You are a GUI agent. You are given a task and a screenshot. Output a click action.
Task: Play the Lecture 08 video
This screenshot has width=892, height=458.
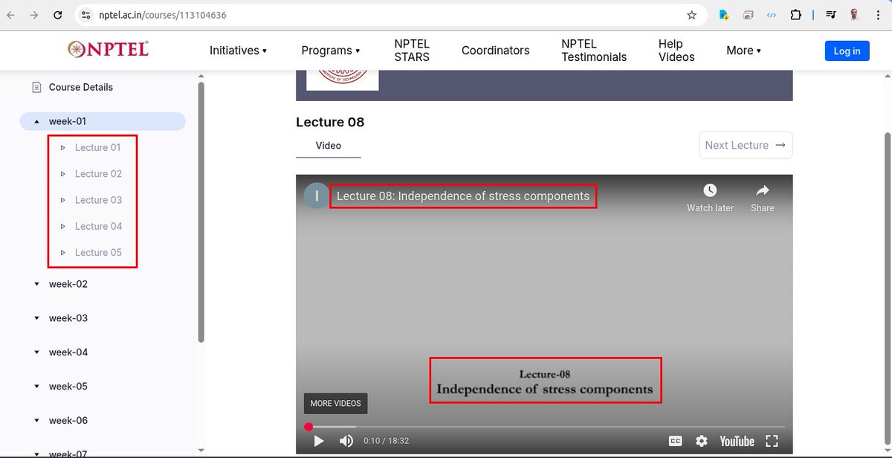pos(319,441)
